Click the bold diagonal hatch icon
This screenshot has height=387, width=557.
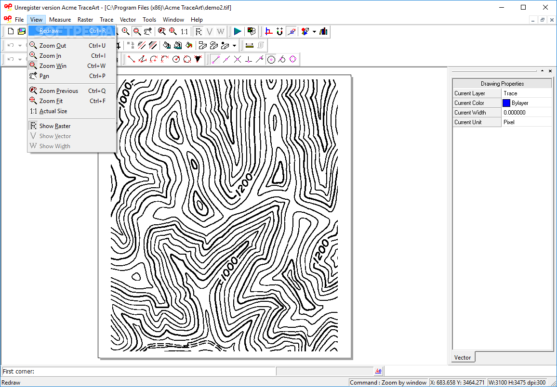(153, 45)
